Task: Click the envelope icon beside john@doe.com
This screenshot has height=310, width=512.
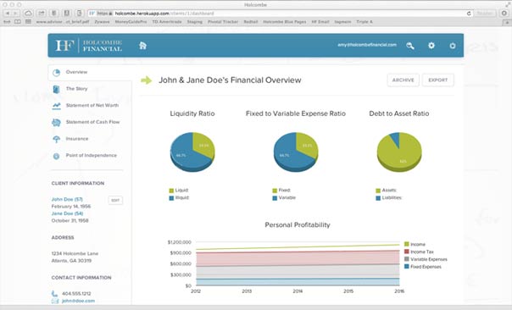Action: coord(55,301)
